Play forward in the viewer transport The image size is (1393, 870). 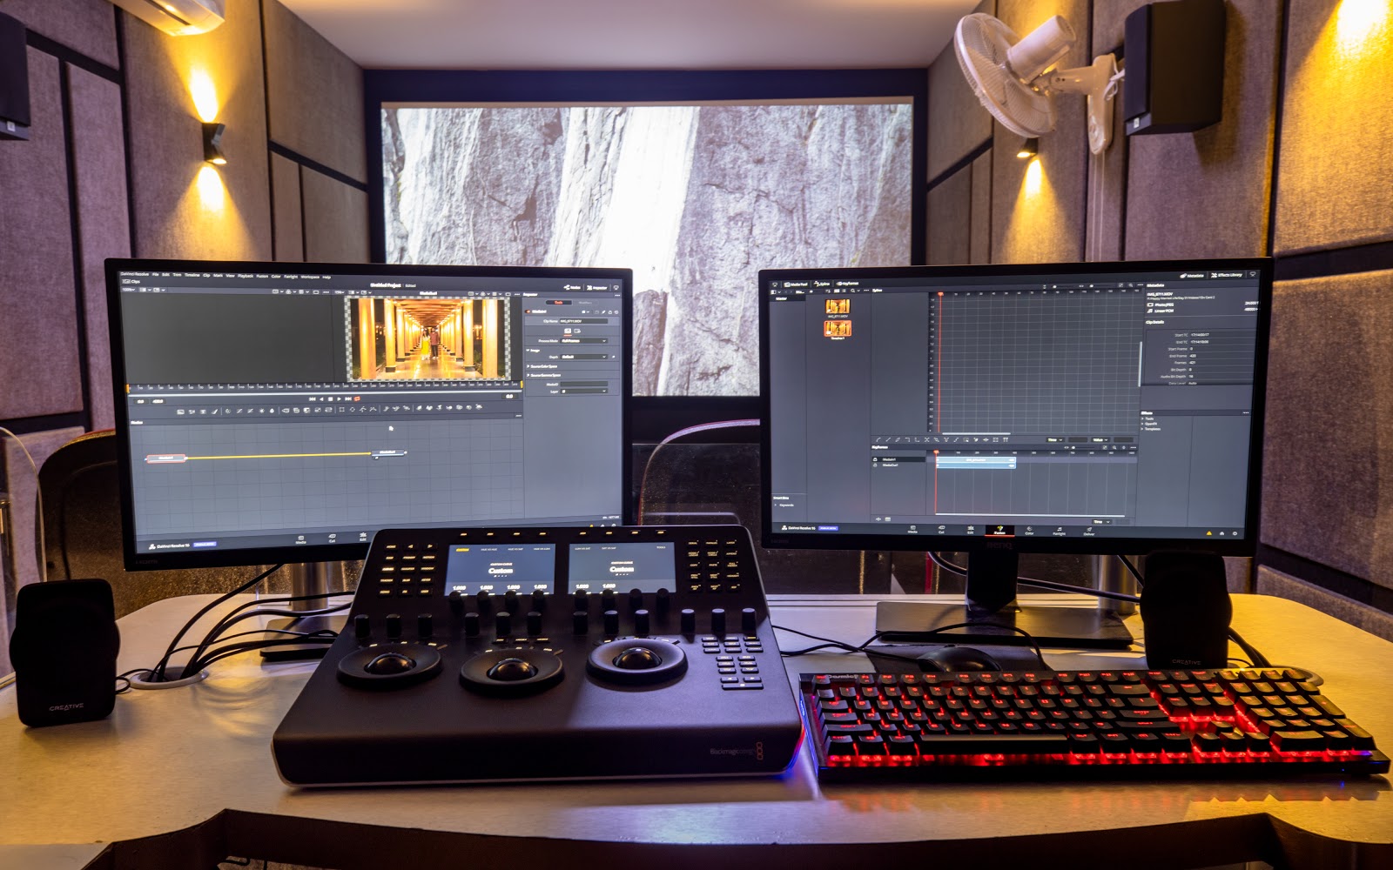tap(340, 399)
